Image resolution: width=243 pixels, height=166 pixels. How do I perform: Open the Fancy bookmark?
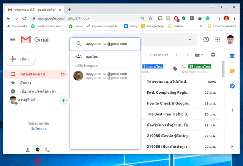[x=131, y=26]
